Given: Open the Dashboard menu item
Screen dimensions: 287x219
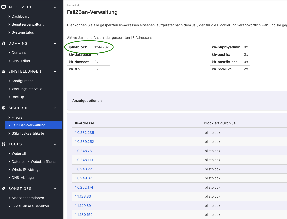Looking at the screenshot, I should 20,16.
